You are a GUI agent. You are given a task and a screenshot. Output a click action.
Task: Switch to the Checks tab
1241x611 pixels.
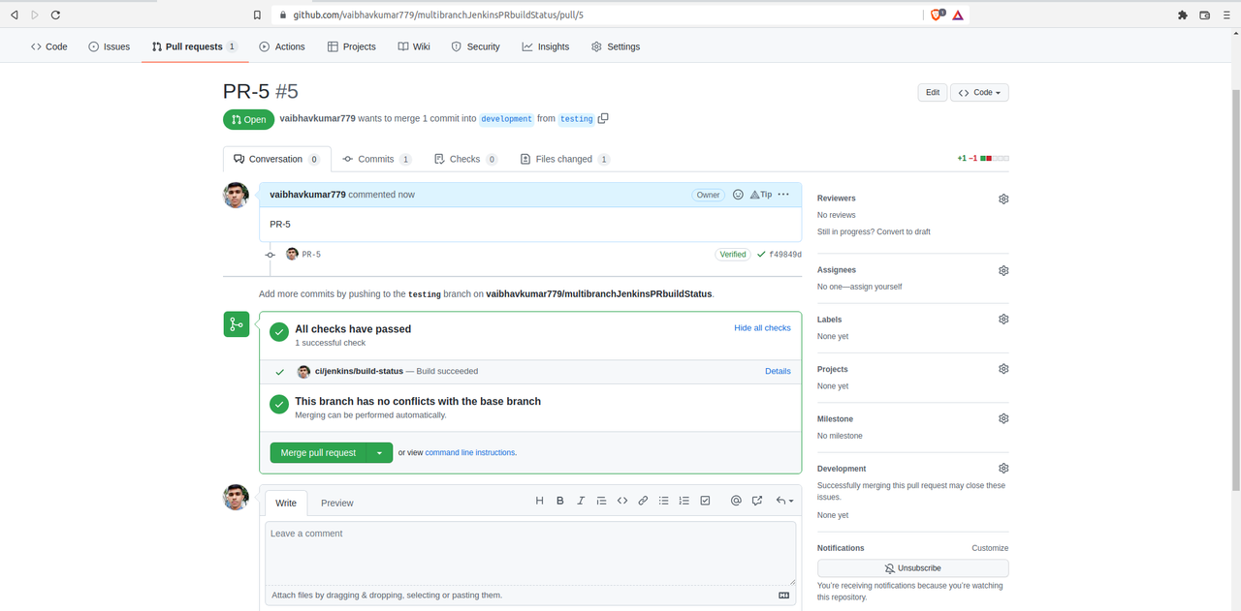point(465,159)
